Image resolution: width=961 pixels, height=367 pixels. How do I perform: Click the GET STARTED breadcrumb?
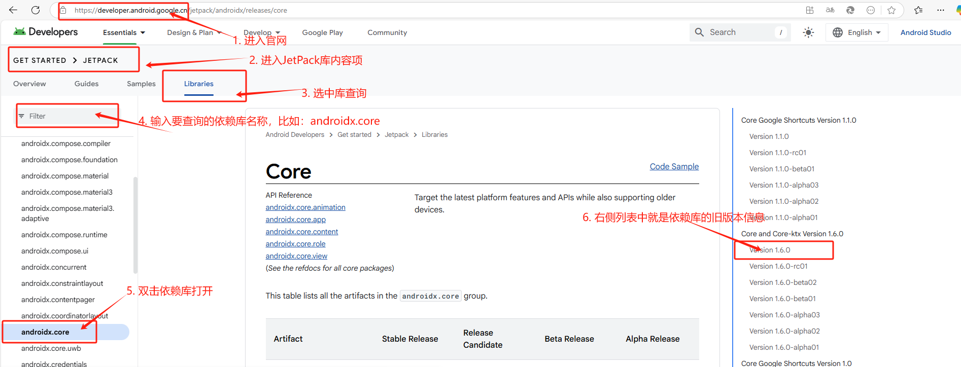click(x=40, y=60)
